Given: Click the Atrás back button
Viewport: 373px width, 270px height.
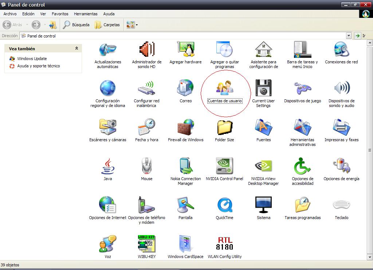Looking at the screenshot, I should (x=12, y=24).
